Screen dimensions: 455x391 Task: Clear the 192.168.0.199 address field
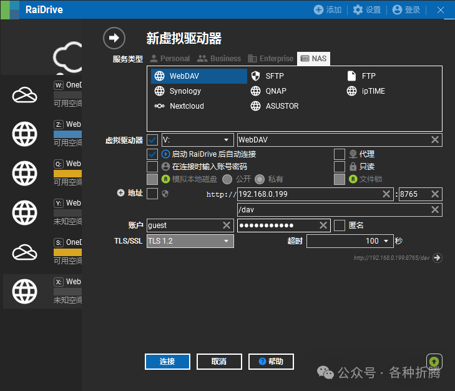click(386, 194)
